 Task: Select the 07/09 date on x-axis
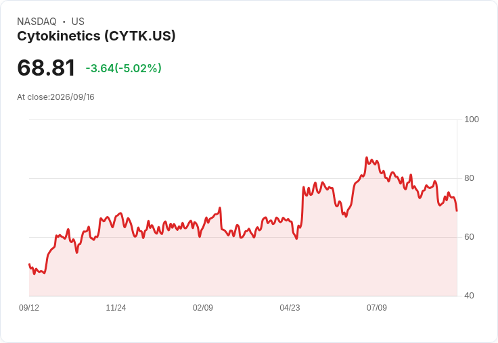[377, 307]
